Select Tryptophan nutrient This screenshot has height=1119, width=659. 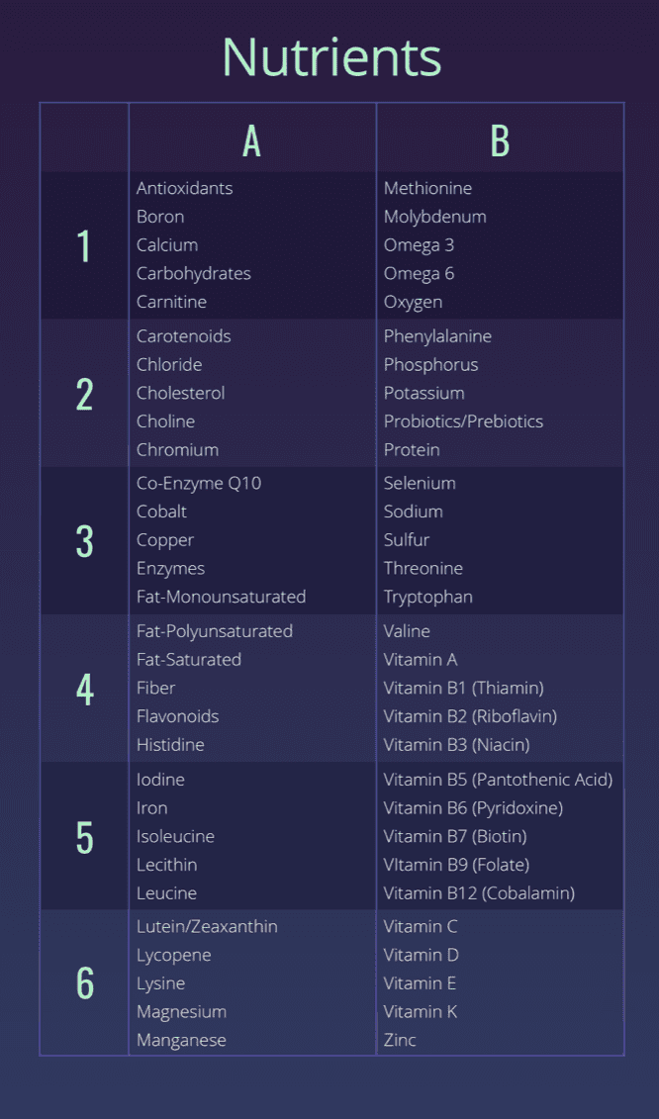(x=428, y=598)
